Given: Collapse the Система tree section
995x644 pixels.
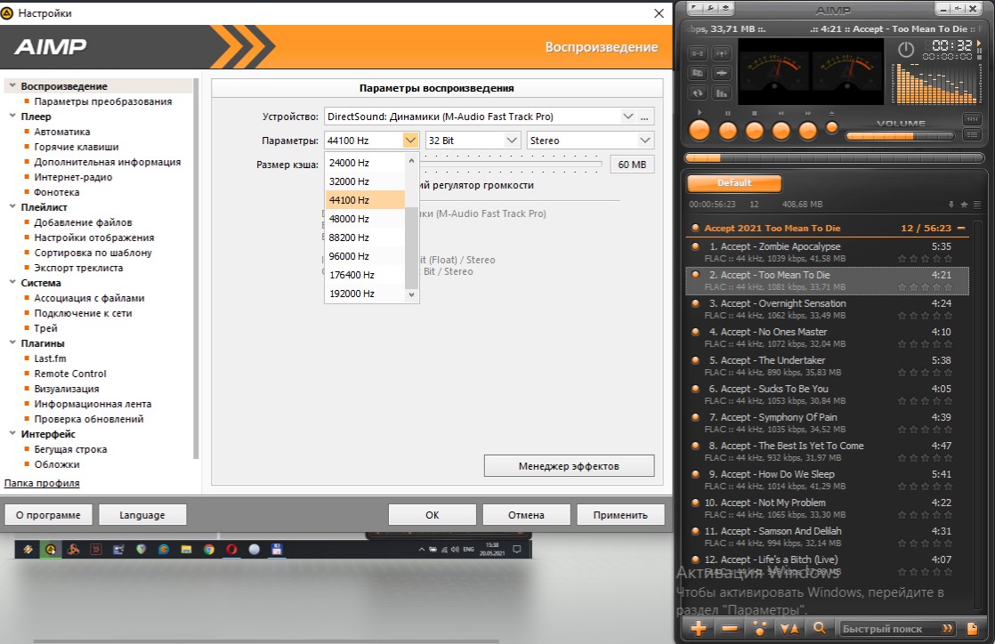Looking at the screenshot, I should 12,282.
